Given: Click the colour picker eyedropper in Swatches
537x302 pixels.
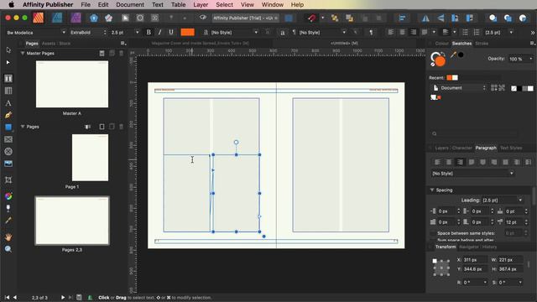Looking at the screenshot, I should 453,55.
